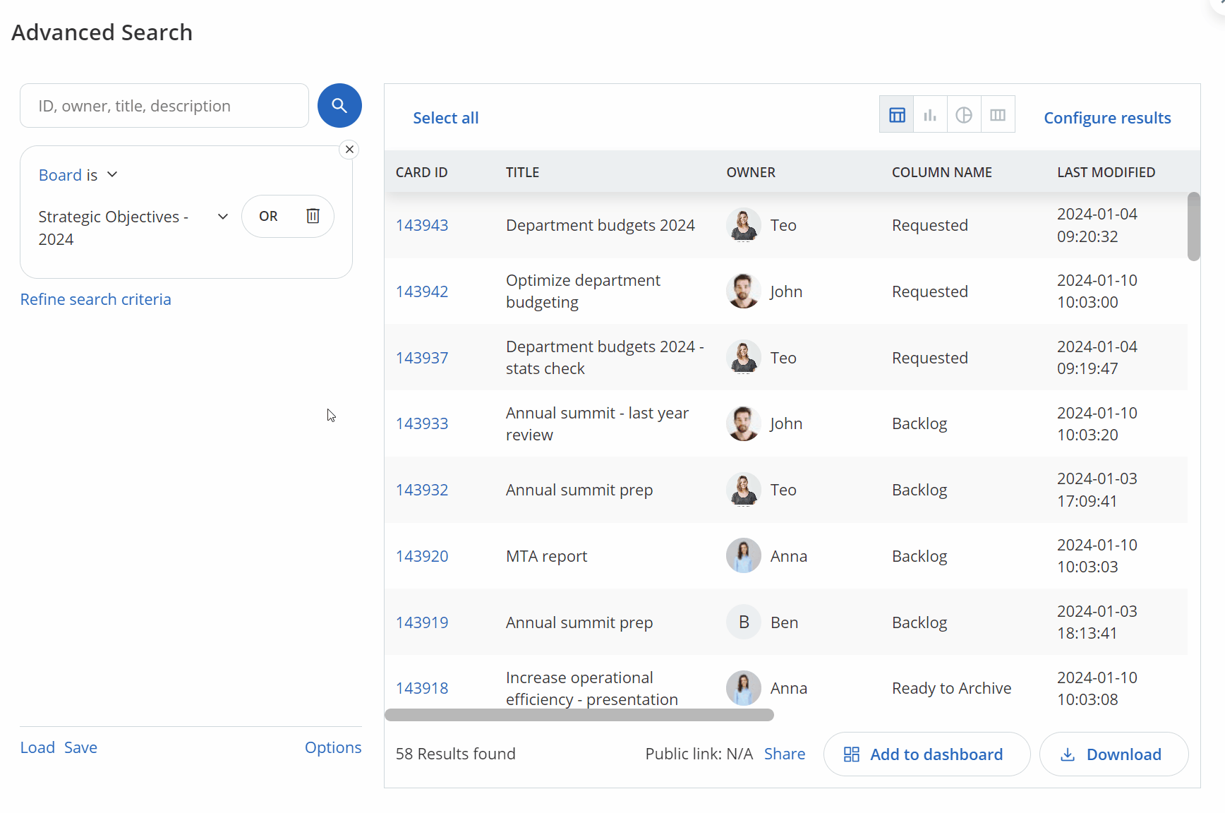This screenshot has height=813, width=1225.
Task: Click the dashboard grid icon in Add to dashboard
Action: coord(852,754)
